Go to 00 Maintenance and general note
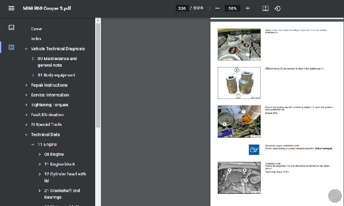Viewport: 344px width, 206px height. click(x=57, y=62)
